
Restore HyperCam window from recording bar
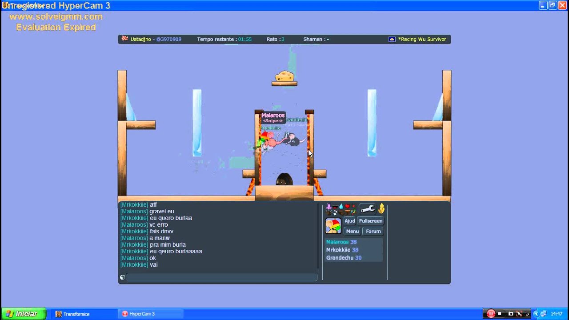pyautogui.click(x=527, y=314)
